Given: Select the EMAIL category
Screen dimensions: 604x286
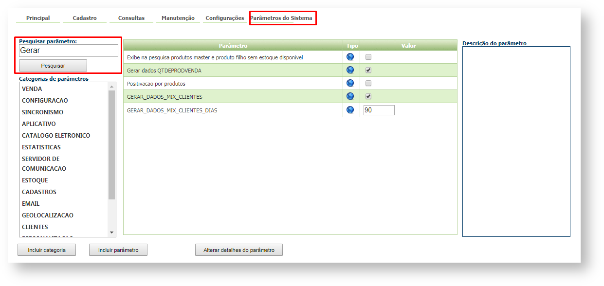Looking at the screenshot, I should 31,204.
